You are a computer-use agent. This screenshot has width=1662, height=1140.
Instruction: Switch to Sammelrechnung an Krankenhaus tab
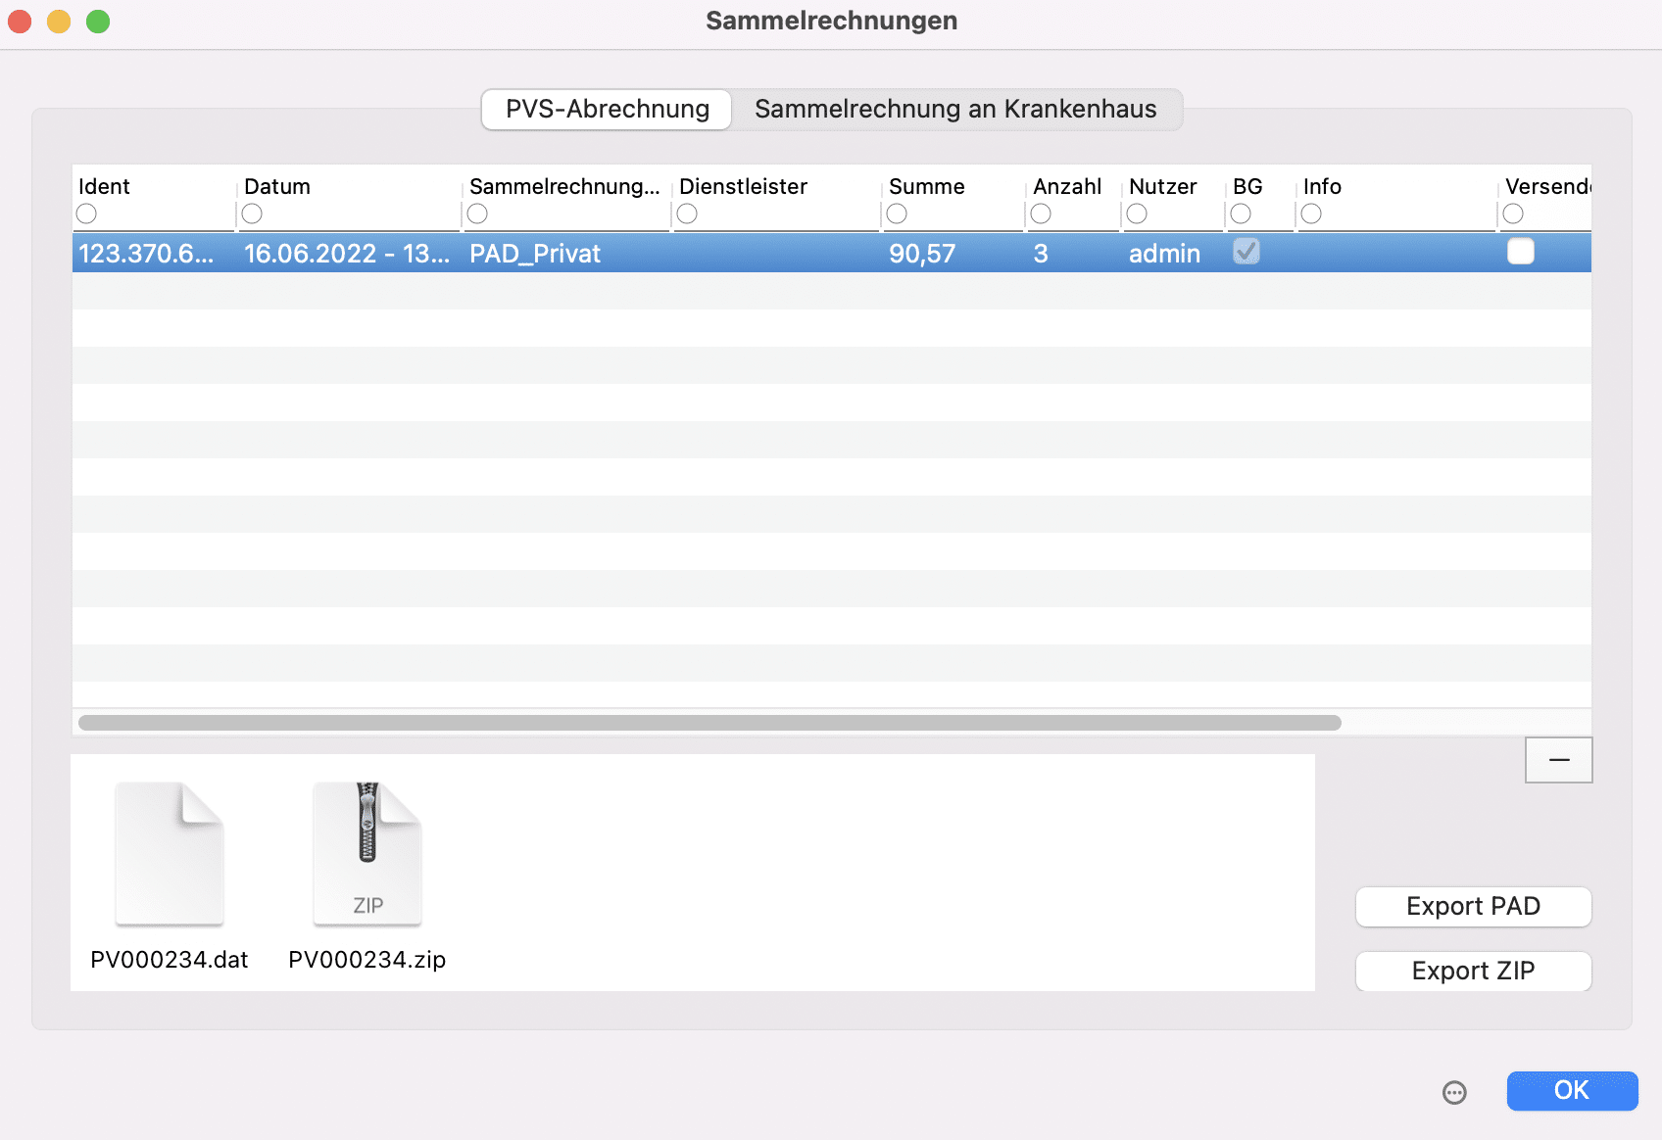click(955, 109)
